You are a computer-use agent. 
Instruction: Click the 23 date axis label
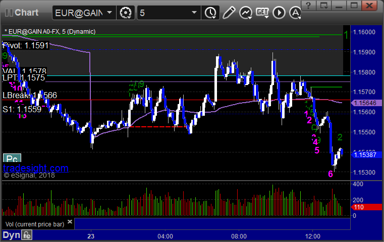tap(91, 236)
